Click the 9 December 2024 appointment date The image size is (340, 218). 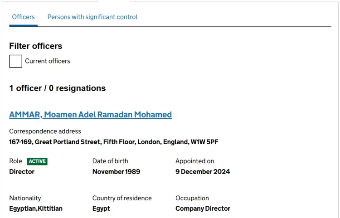click(203, 172)
